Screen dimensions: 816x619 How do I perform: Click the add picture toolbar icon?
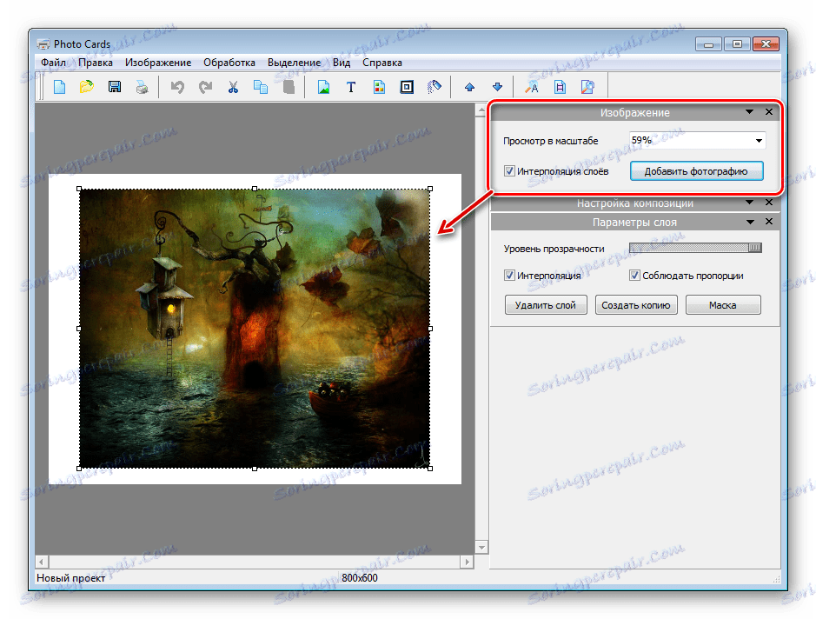point(323,87)
